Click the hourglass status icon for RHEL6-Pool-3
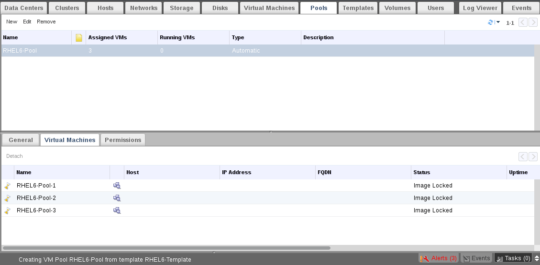Screen dimensions: 540x265 [8, 210]
